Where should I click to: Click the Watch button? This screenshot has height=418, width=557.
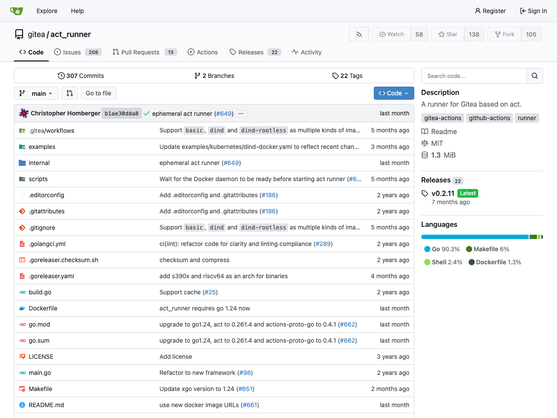(391, 34)
